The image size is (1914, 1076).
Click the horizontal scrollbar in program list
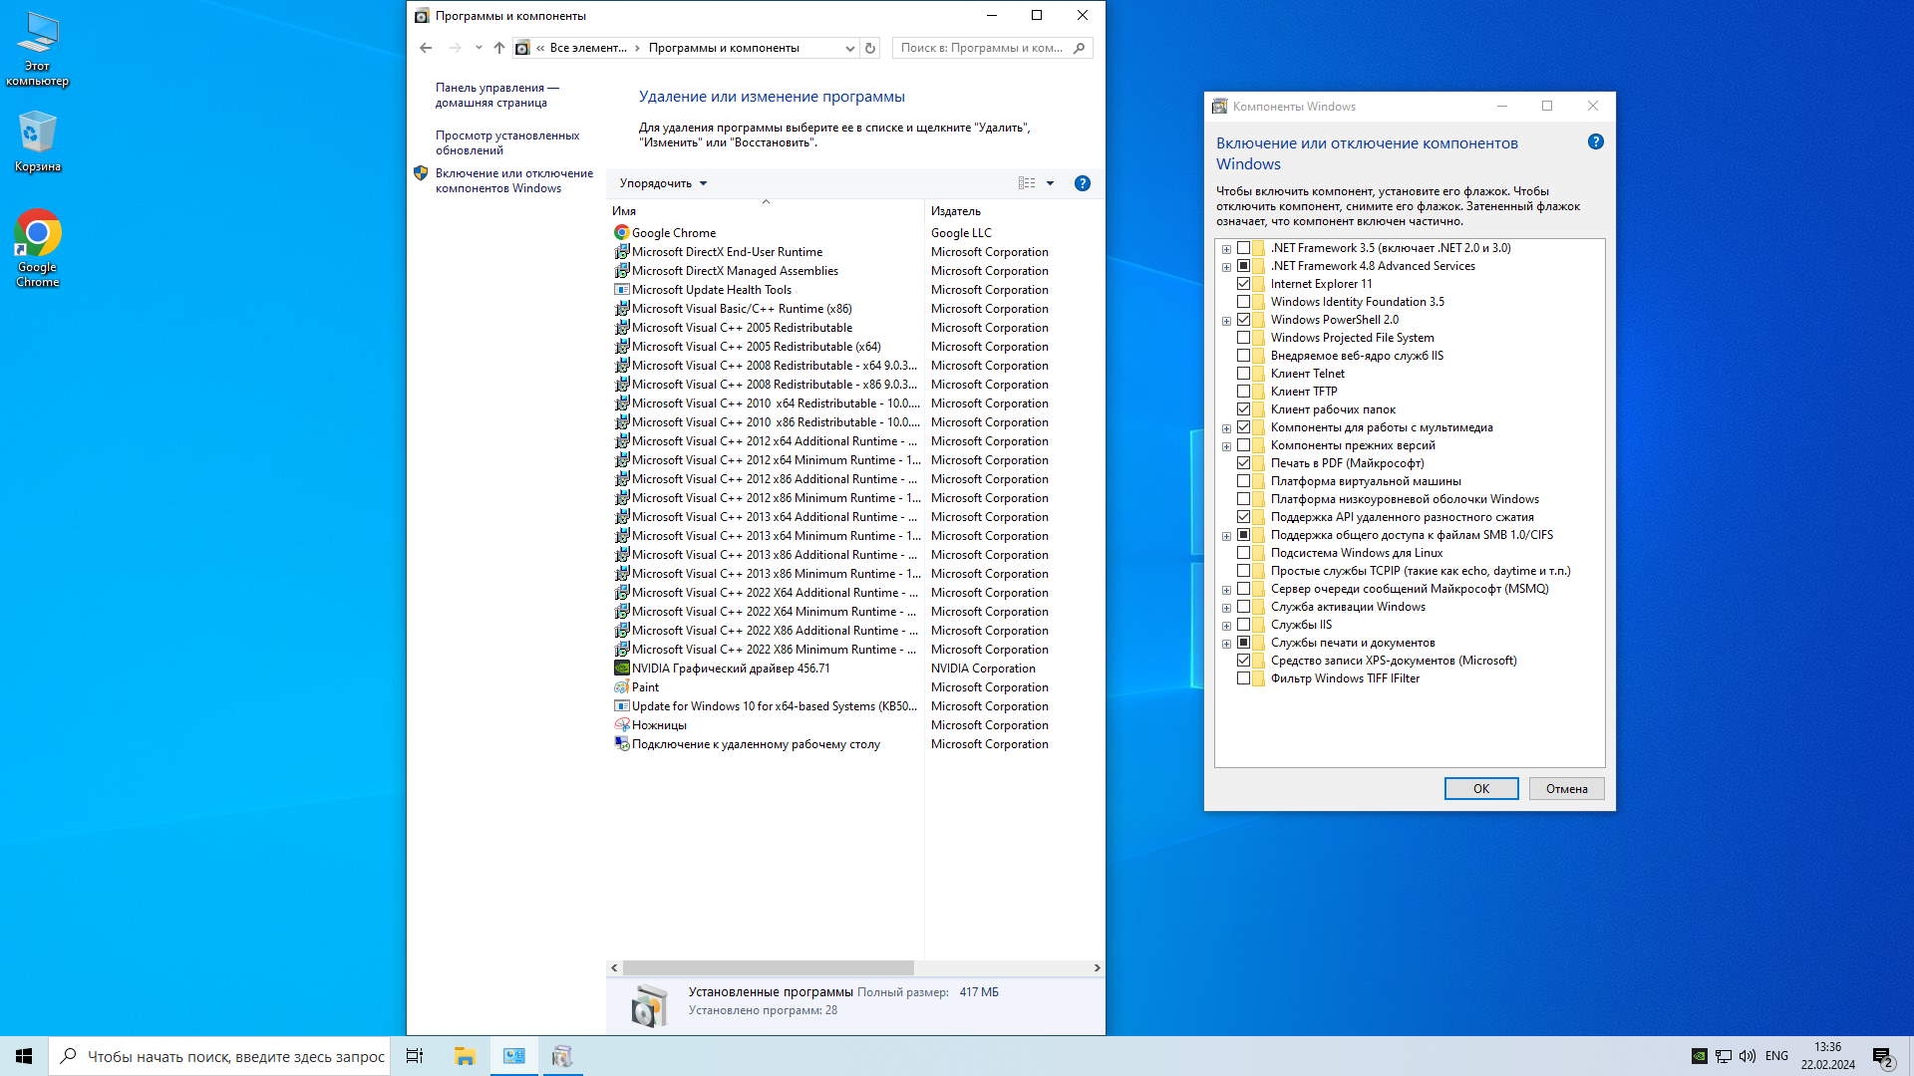point(768,968)
